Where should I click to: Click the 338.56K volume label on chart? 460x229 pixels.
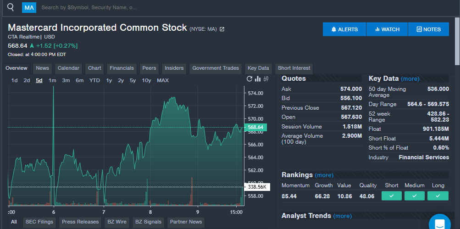click(257, 187)
